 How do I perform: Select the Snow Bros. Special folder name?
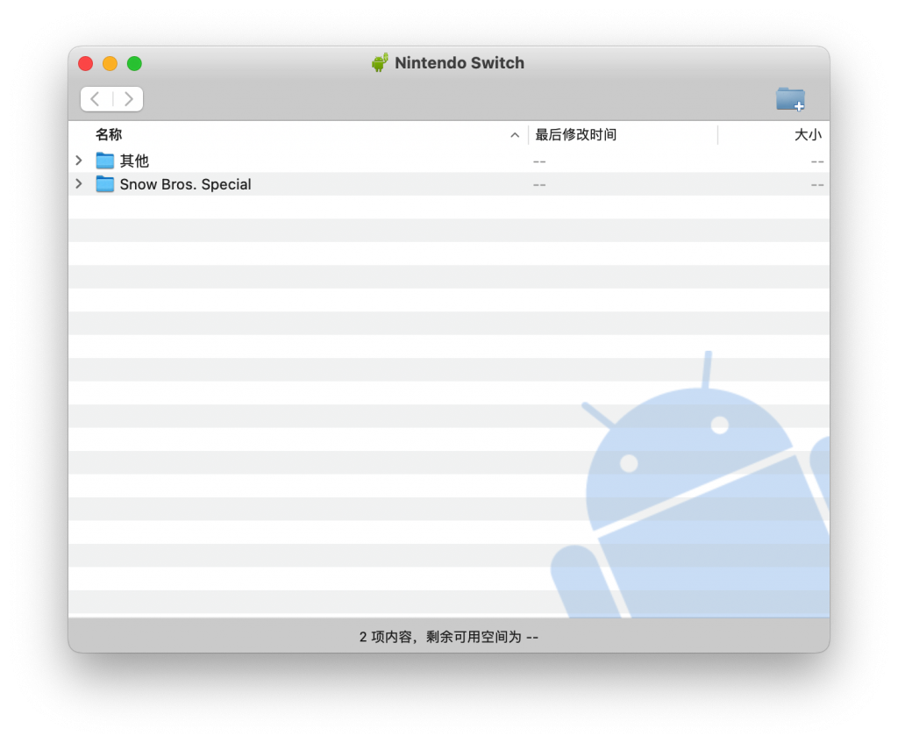point(185,184)
